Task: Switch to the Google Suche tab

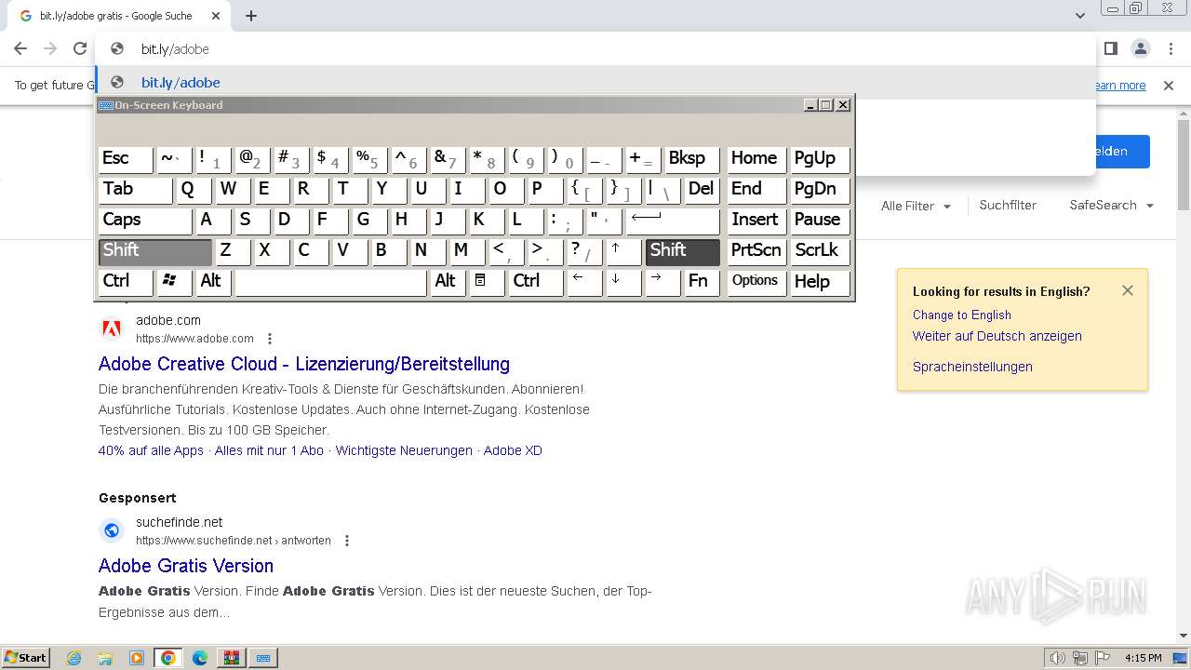Action: [121, 16]
